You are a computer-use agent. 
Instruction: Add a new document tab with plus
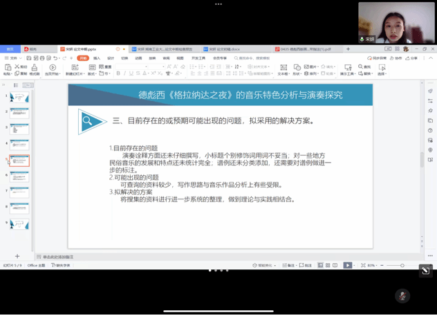(x=348, y=49)
